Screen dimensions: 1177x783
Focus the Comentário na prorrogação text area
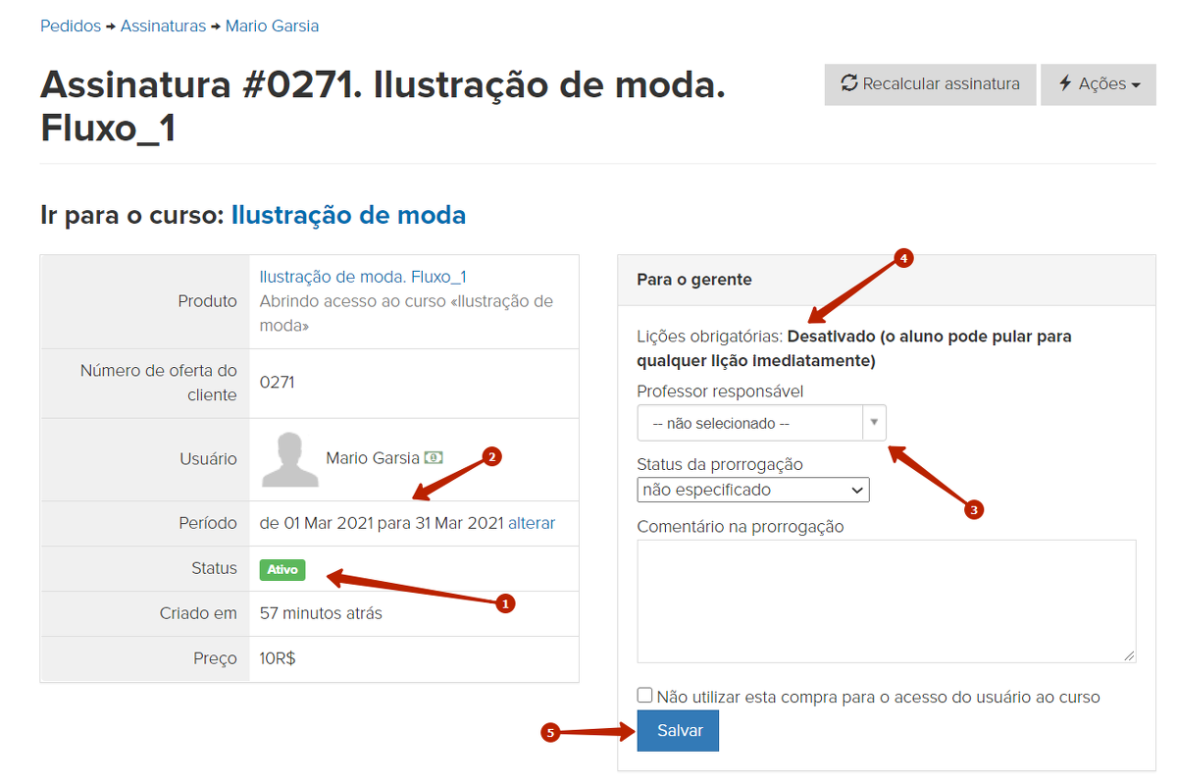click(x=886, y=600)
